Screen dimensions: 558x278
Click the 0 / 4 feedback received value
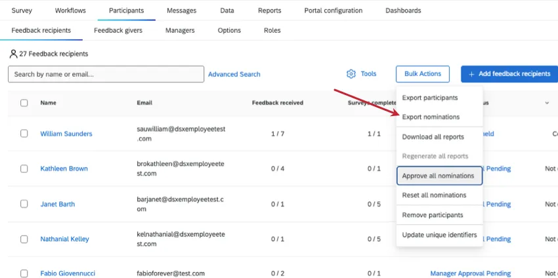[x=278, y=169]
